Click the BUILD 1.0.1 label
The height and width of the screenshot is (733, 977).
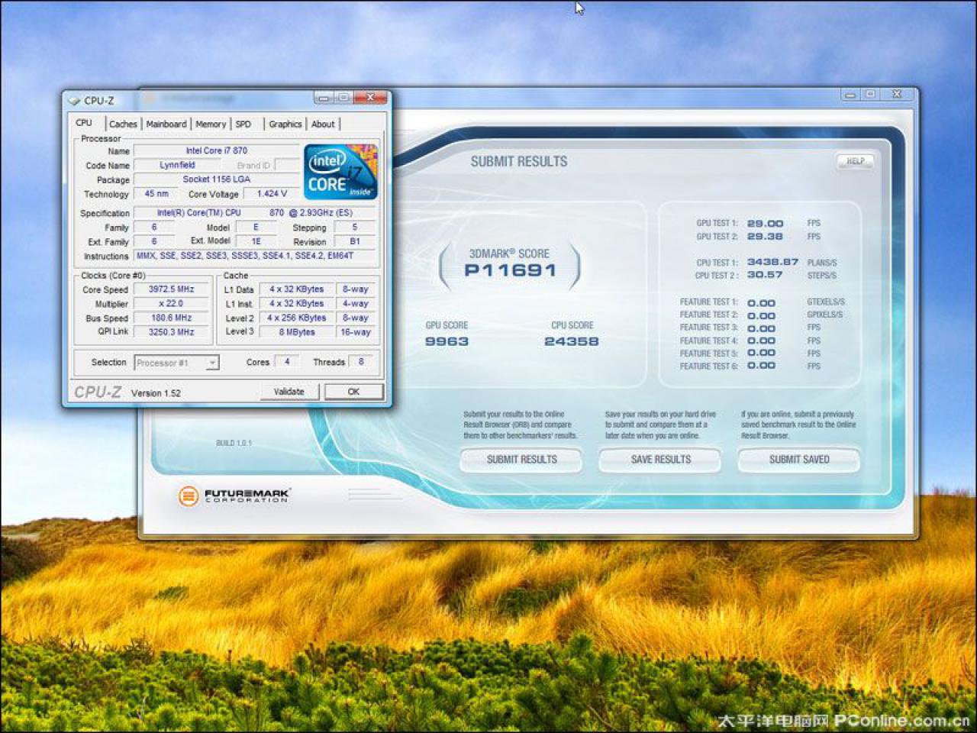234,443
